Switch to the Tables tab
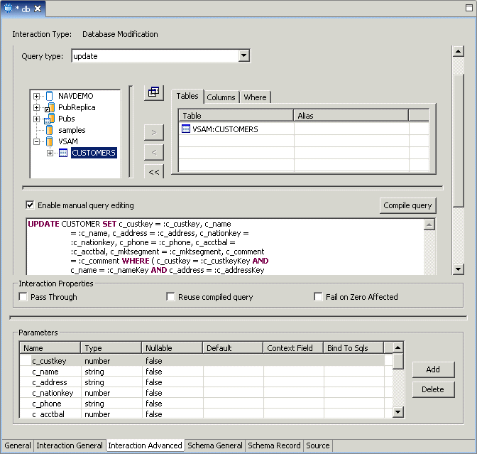The width and height of the screenshot is (477, 454). [187, 96]
